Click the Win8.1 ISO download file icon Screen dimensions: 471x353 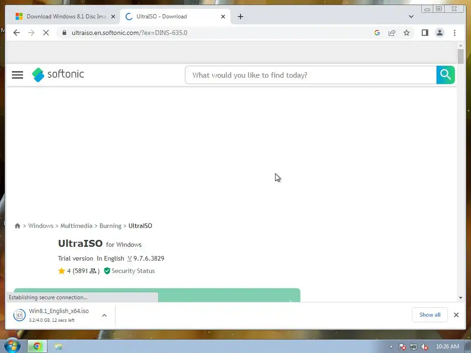(x=19, y=315)
